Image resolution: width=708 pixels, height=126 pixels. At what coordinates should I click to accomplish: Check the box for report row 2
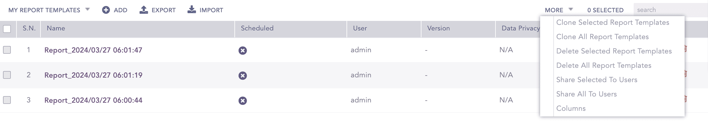(7, 75)
